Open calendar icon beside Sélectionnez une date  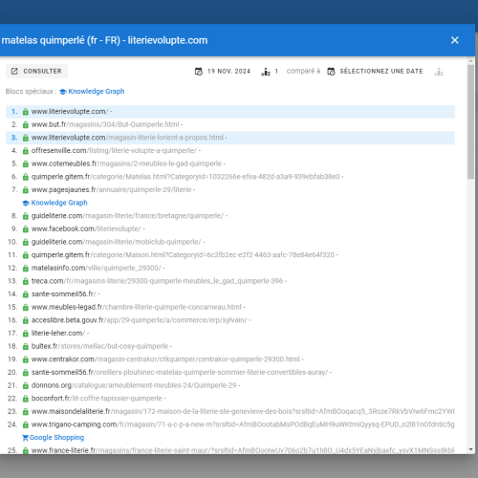(x=331, y=72)
